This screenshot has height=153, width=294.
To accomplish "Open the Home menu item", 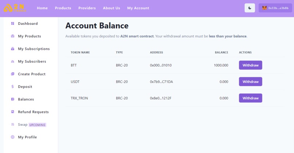I will point(42,8).
